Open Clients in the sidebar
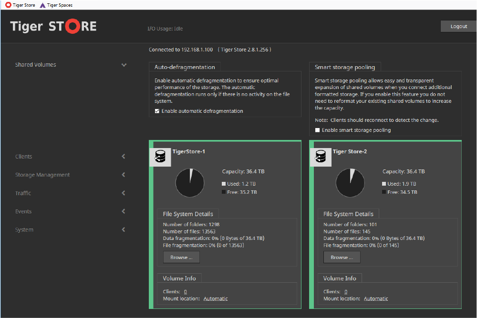 click(24, 157)
